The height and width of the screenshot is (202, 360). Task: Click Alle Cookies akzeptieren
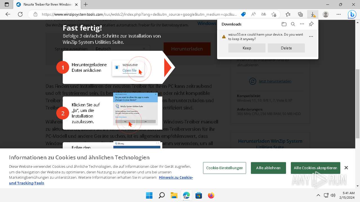tap(316, 168)
